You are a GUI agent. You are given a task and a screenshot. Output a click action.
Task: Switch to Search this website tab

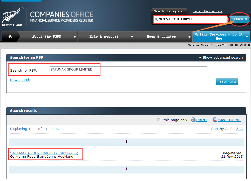click(207, 11)
